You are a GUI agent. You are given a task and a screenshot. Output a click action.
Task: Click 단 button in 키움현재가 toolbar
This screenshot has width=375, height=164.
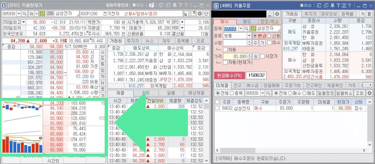206,14
